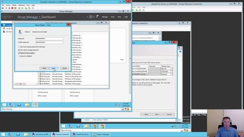Image resolution: width=244 pixels, height=137 pixels.
Task: Open navigation history dropdown beside the forward arrow
Action: pyautogui.click(x=12, y=17)
